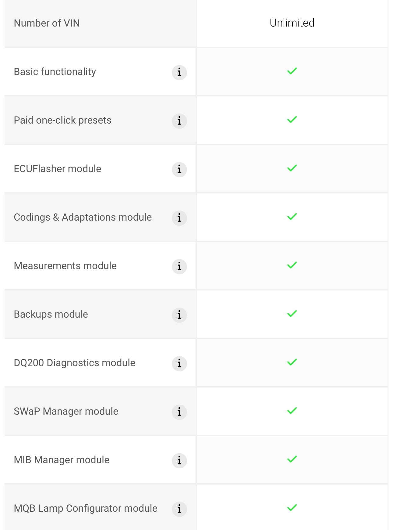The width and height of the screenshot is (393, 530).
Task: Click info icon beside Basic functionality
Action: (x=179, y=73)
